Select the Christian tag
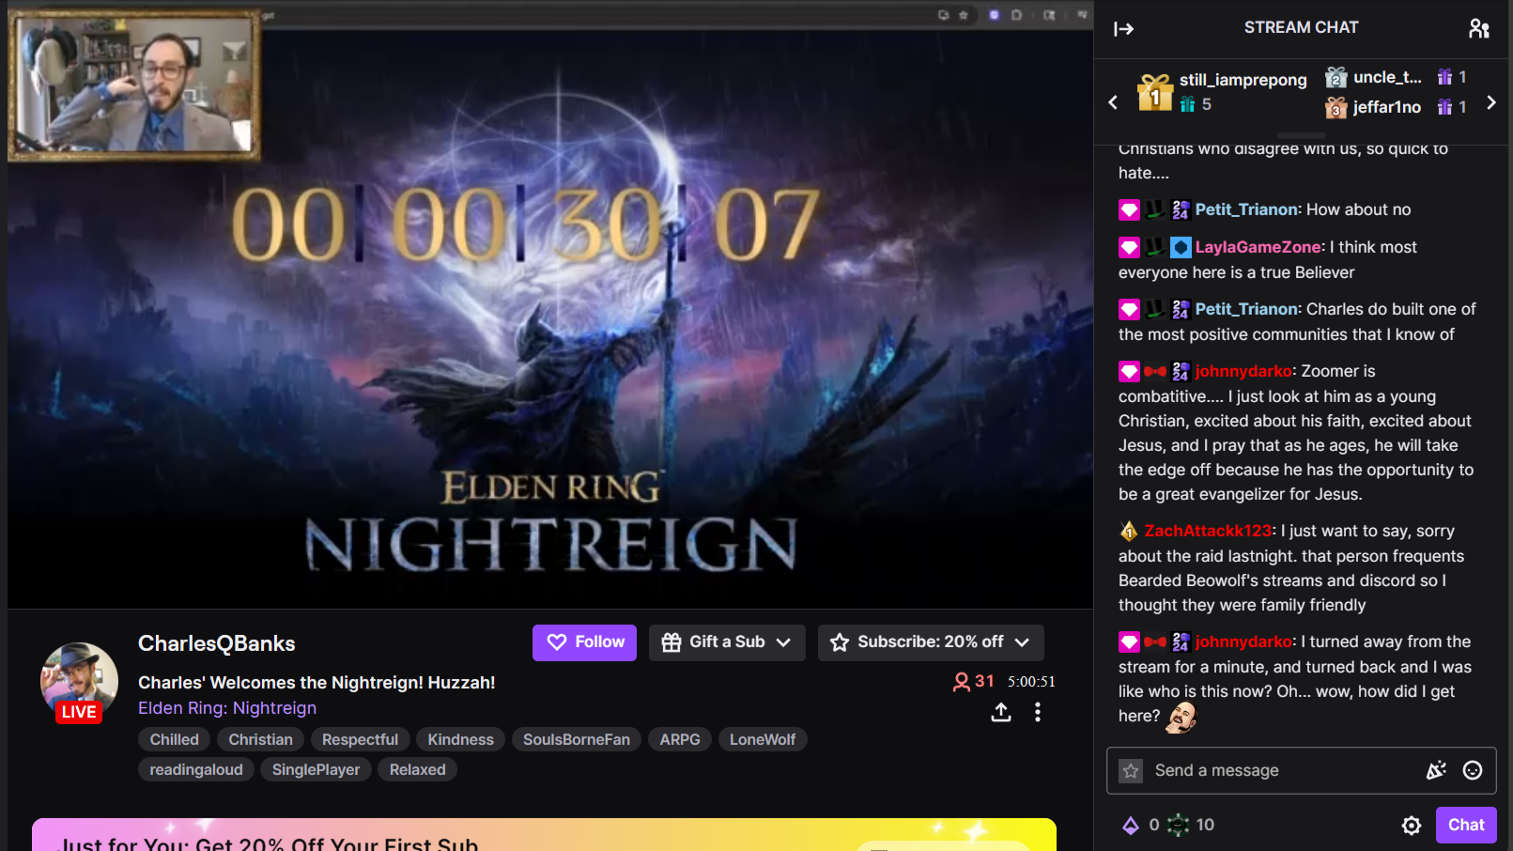This screenshot has height=851, width=1513. pos(260,740)
